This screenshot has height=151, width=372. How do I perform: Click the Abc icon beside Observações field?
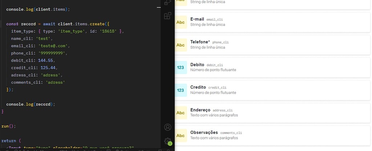(181, 135)
